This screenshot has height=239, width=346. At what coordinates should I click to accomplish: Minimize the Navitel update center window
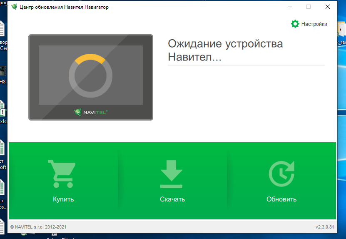point(290,7)
